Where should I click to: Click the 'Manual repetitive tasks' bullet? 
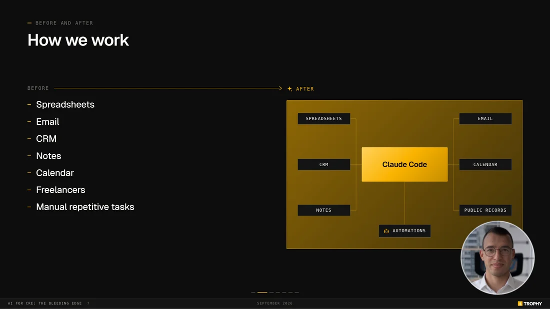pyautogui.click(x=85, y=207)
